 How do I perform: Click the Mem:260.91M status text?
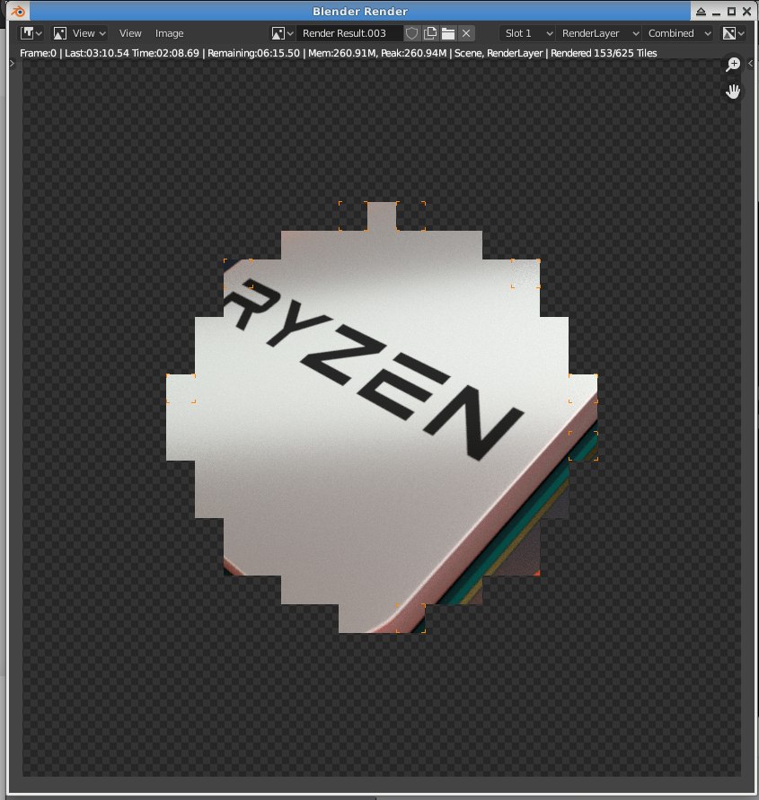(343, 53)
